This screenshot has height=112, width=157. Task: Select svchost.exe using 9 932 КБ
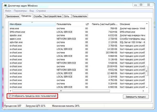tap(77, 70)
